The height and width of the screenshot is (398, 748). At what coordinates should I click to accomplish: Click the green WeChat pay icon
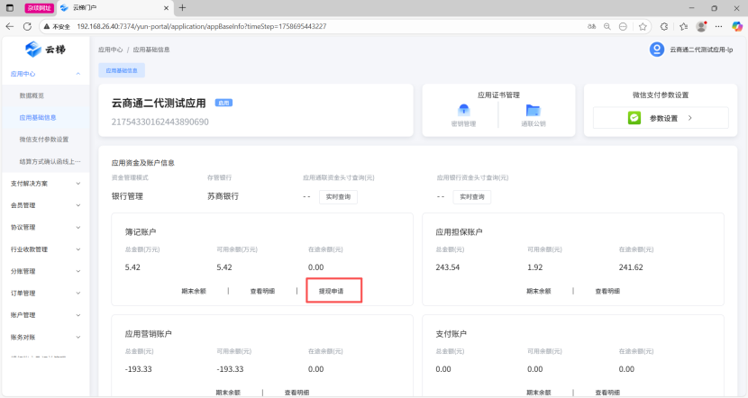click(634, 118)
